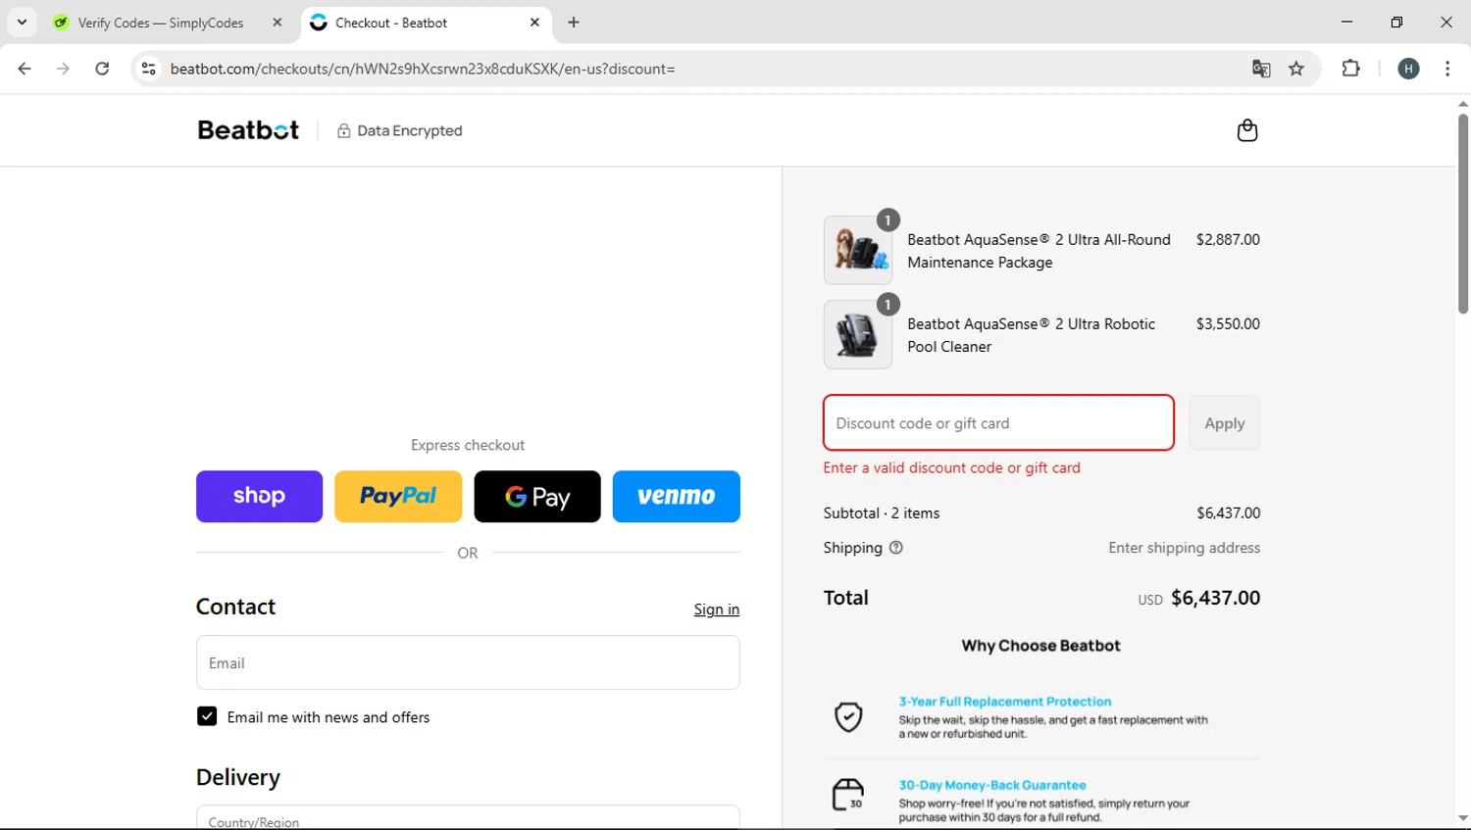This screenshot has width=1471, height=830.
Task: Open the browser extensions menu
Action: tap(1351, 69)
